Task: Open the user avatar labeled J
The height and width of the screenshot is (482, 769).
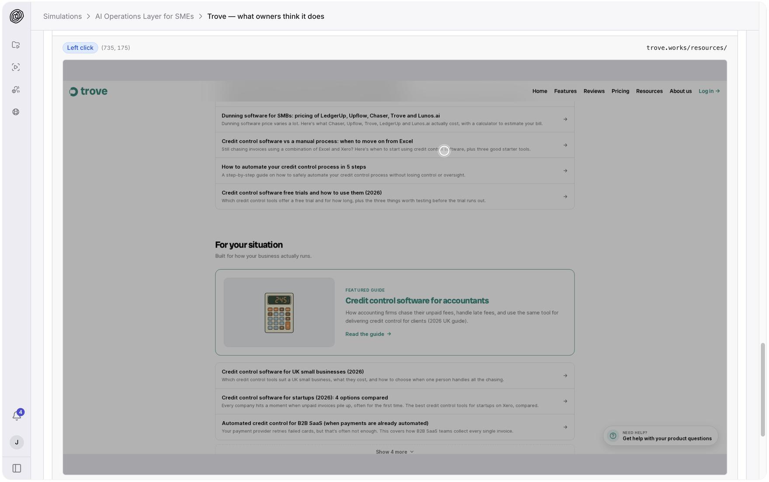Action: pos(17,442)
